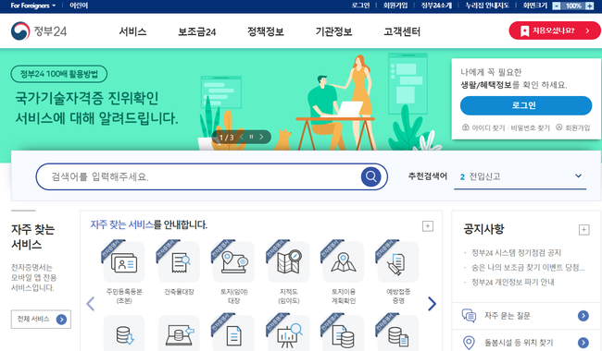This screenshot has height=351, width=602.
Task: Open 정부24소개 link
Action: point(436,6)
